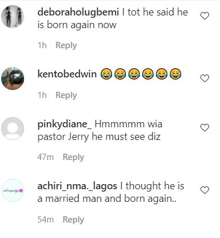The height and width of the screenshot is (238, 220).
Task: Click the 1h timestamp under kentobedwin's comment
Action: (42, 95)
